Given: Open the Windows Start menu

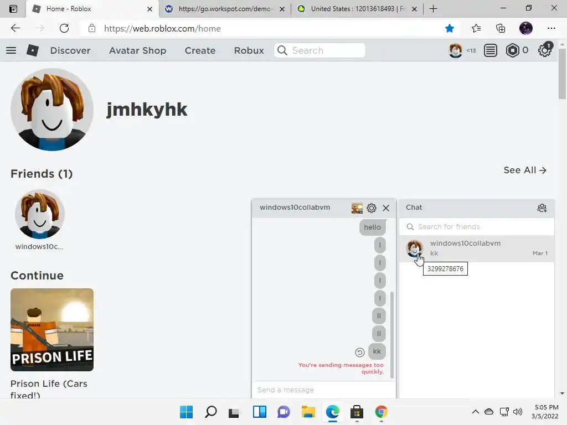Looking at the screenshot, I should (x=186, y=412).
